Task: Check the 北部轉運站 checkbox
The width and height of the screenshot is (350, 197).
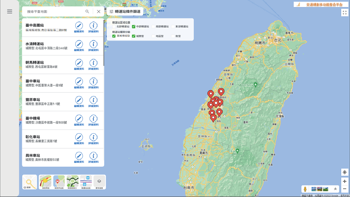Action: coord(114,27)
